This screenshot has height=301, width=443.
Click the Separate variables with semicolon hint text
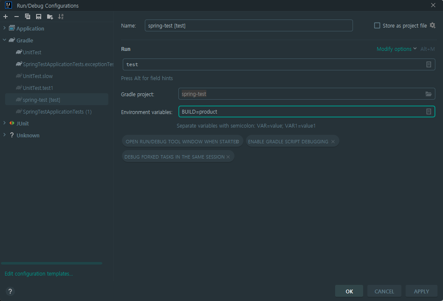click(x=246, y=126)
